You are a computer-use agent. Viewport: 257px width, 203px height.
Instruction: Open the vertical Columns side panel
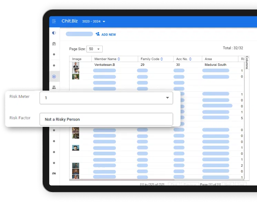[247, 62]
